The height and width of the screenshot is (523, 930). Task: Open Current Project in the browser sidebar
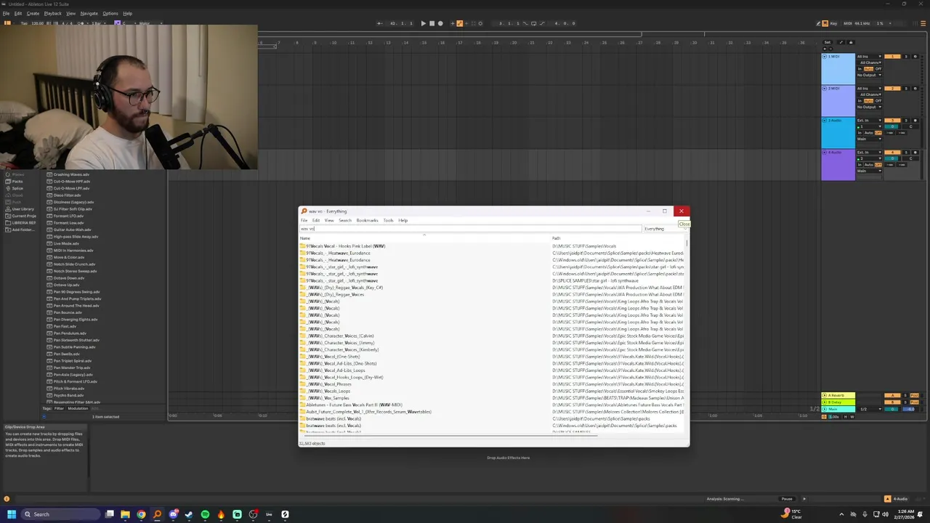pyautogui.click(x=20, y=216)
